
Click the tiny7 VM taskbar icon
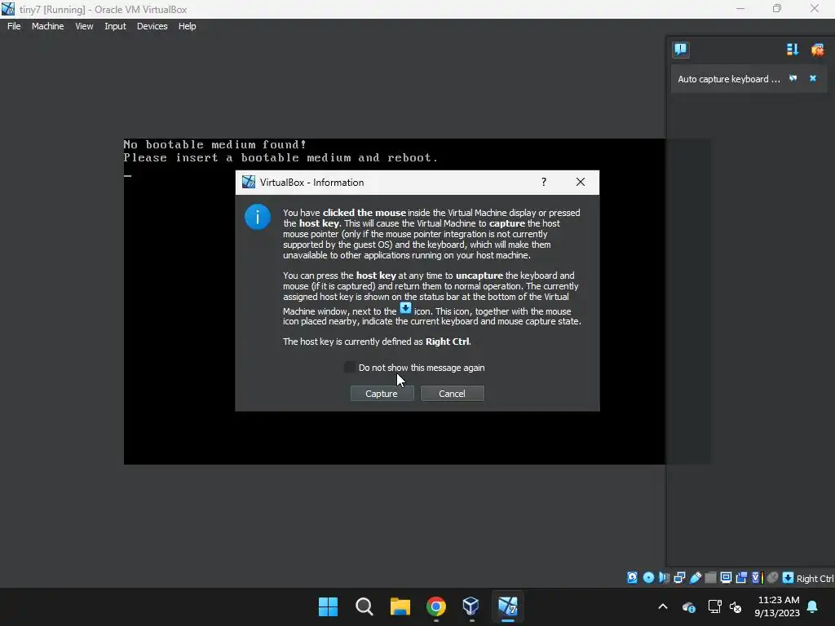[507, 606]
